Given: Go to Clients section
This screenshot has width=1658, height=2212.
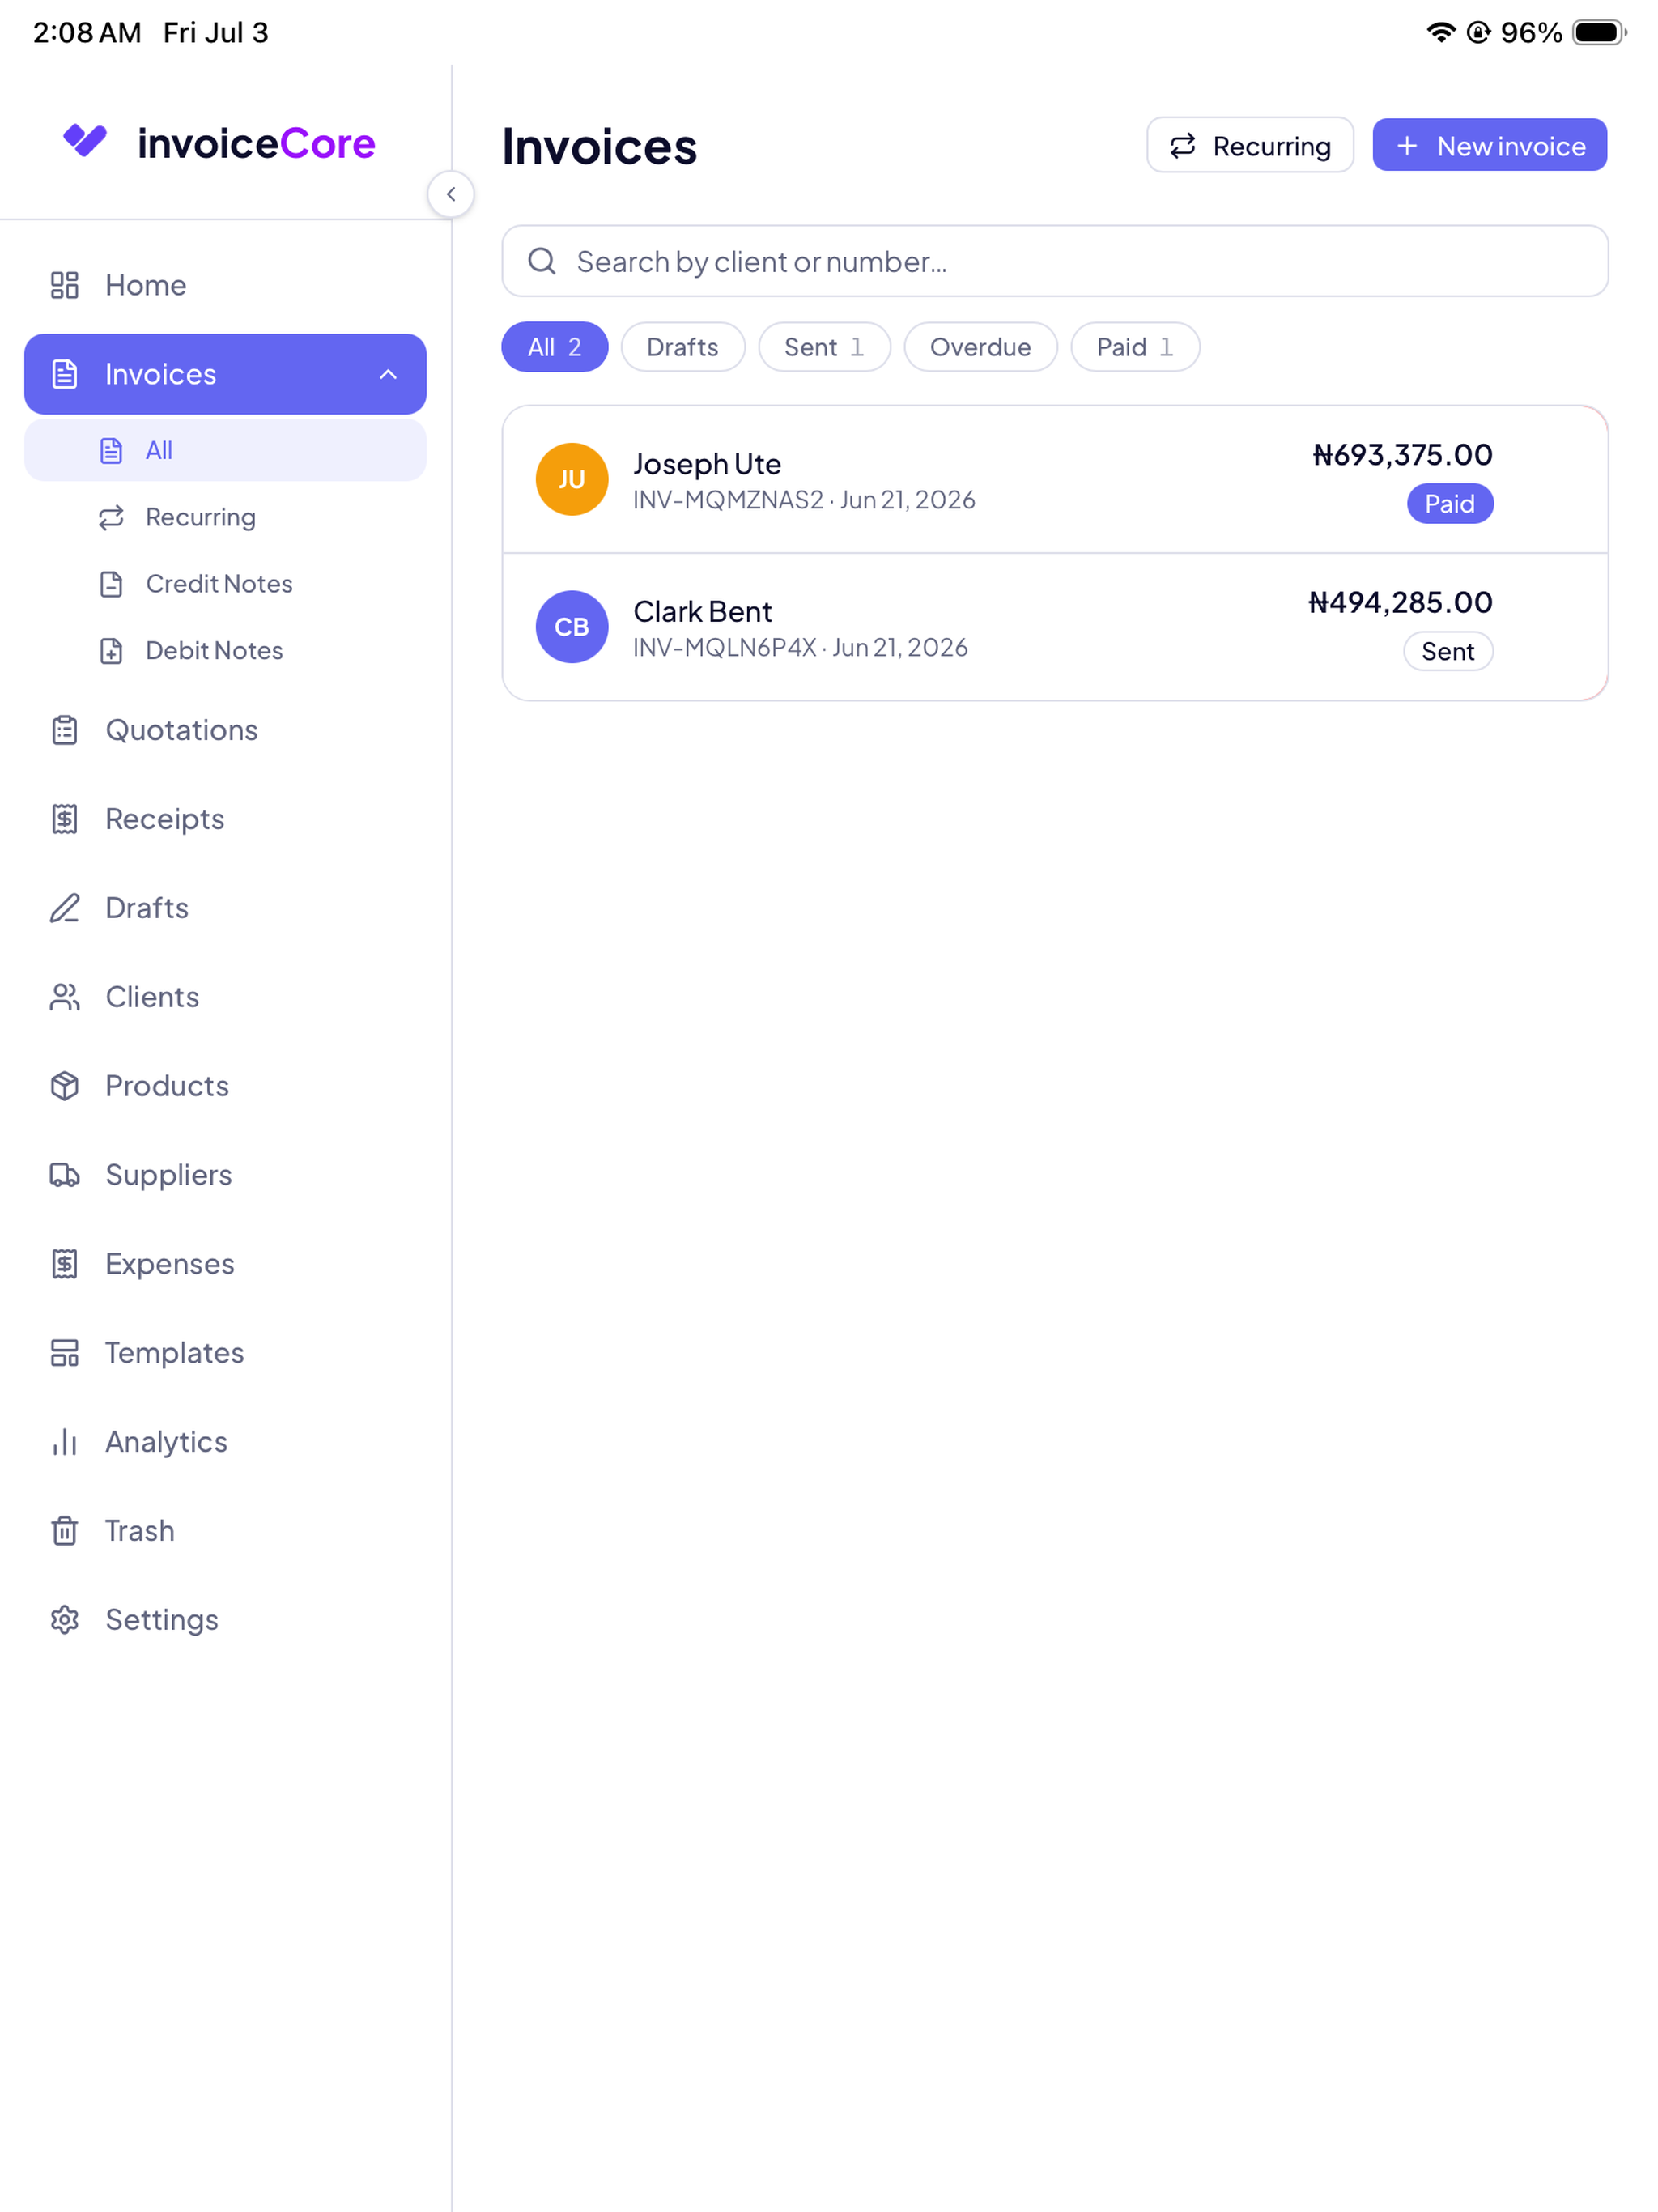Looking at the screenshot, I should (225, 997).
